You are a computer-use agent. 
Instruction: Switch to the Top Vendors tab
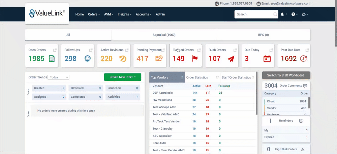[x=167, y=77]
